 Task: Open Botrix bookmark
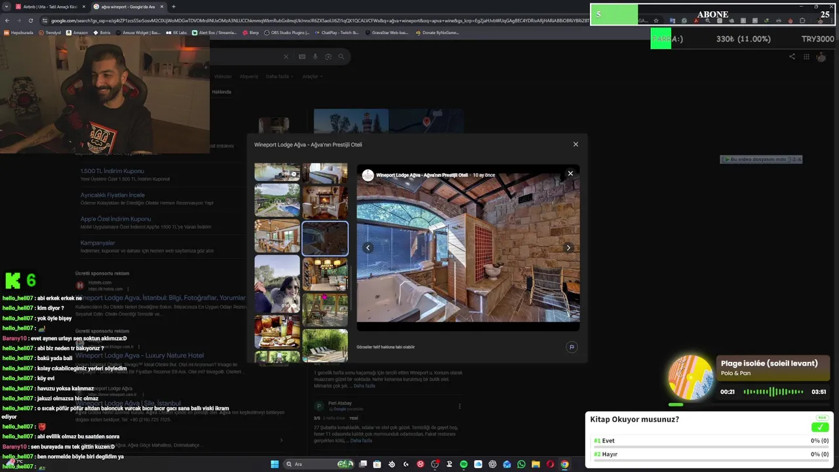(102, 32)
